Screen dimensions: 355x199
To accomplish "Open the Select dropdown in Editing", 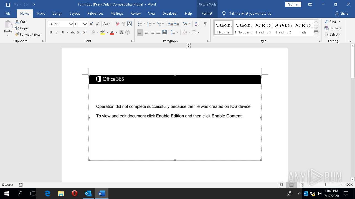I will tap(333, 35).
